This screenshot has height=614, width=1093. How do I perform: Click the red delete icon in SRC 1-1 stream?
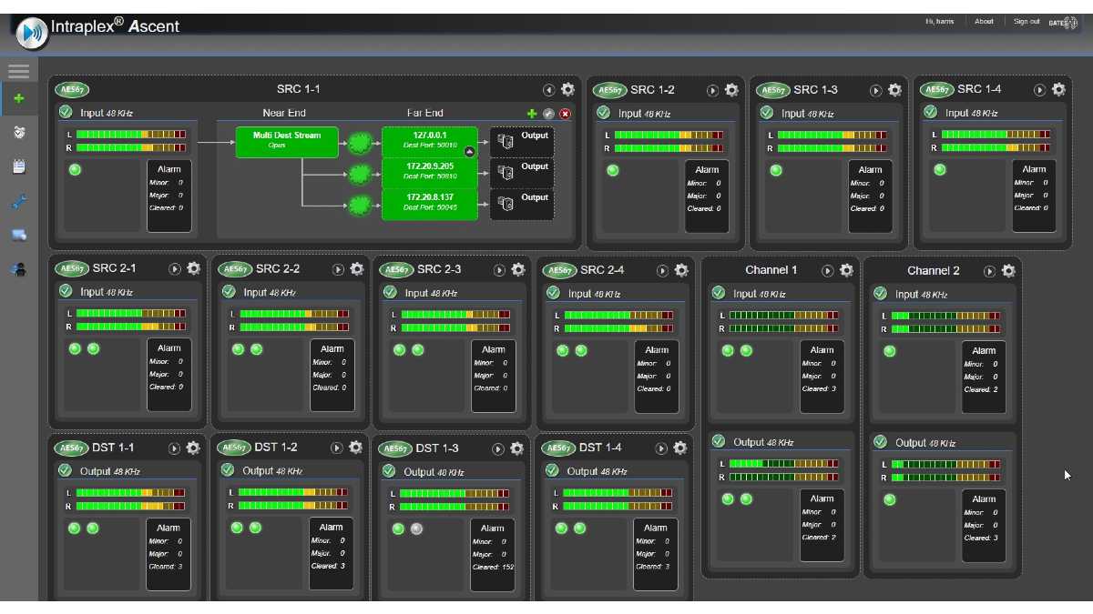(565, 114)
